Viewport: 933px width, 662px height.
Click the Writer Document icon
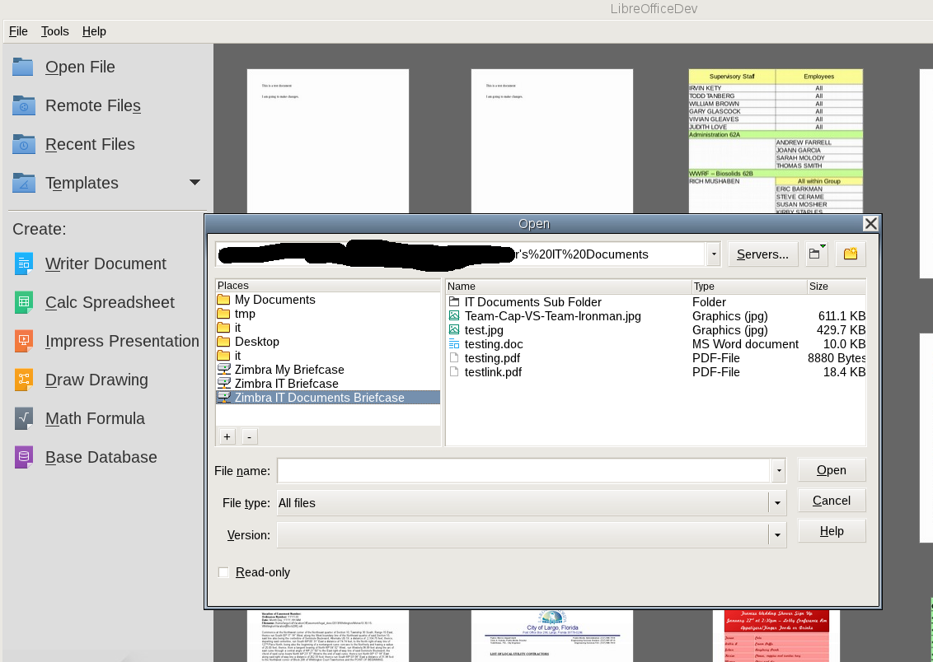point(24,263)
